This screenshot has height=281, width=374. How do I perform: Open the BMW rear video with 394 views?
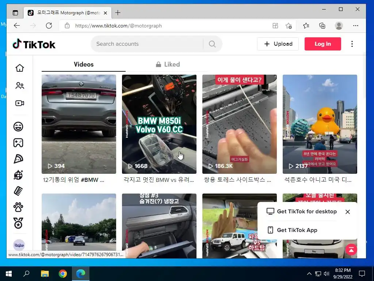[79, 124]
